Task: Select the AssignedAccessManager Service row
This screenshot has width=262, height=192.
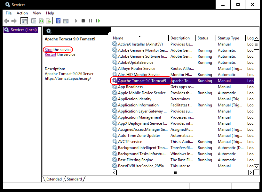Action: 183,129
